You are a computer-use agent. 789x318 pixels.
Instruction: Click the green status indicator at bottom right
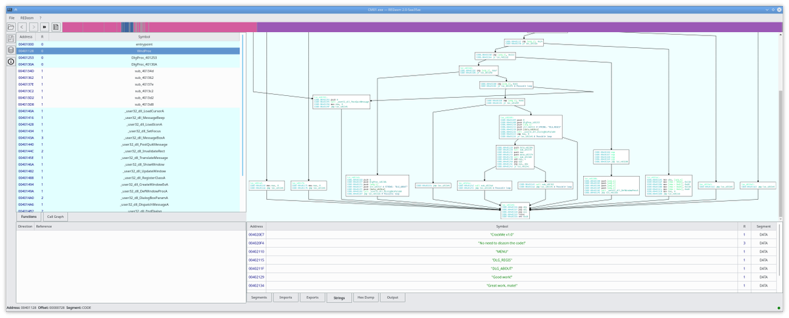780,307
